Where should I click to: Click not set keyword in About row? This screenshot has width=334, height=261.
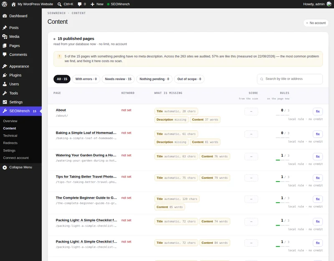click(x=127, y=110)
